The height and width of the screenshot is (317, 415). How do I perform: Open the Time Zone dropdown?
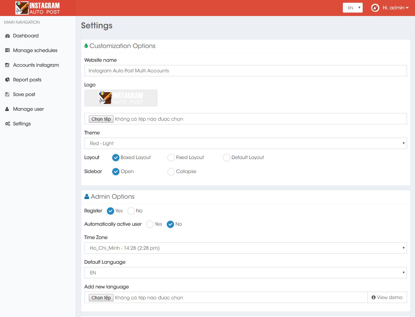[x=246, y=248]
